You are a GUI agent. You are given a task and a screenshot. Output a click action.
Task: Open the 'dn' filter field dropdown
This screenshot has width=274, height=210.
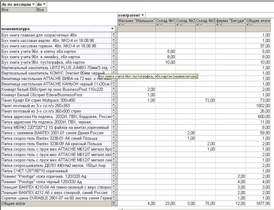(x=44, y=4)
